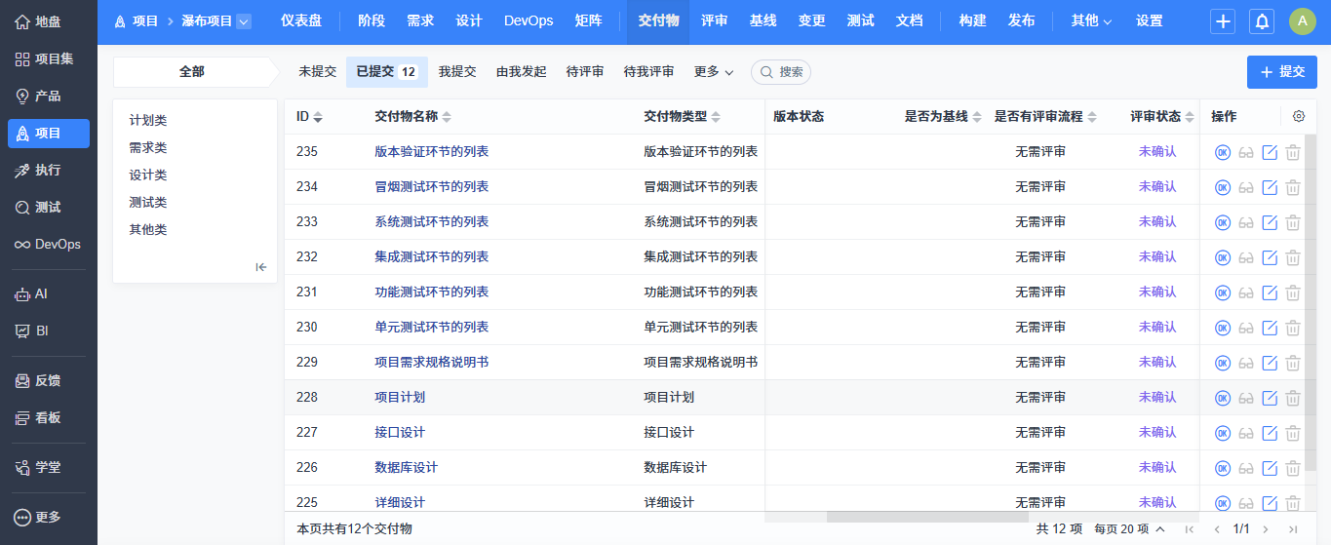The image size is (1331, 545).
Task: Click the OK confirm icon for deliverable 235
Action: (x=1222, y=152)
